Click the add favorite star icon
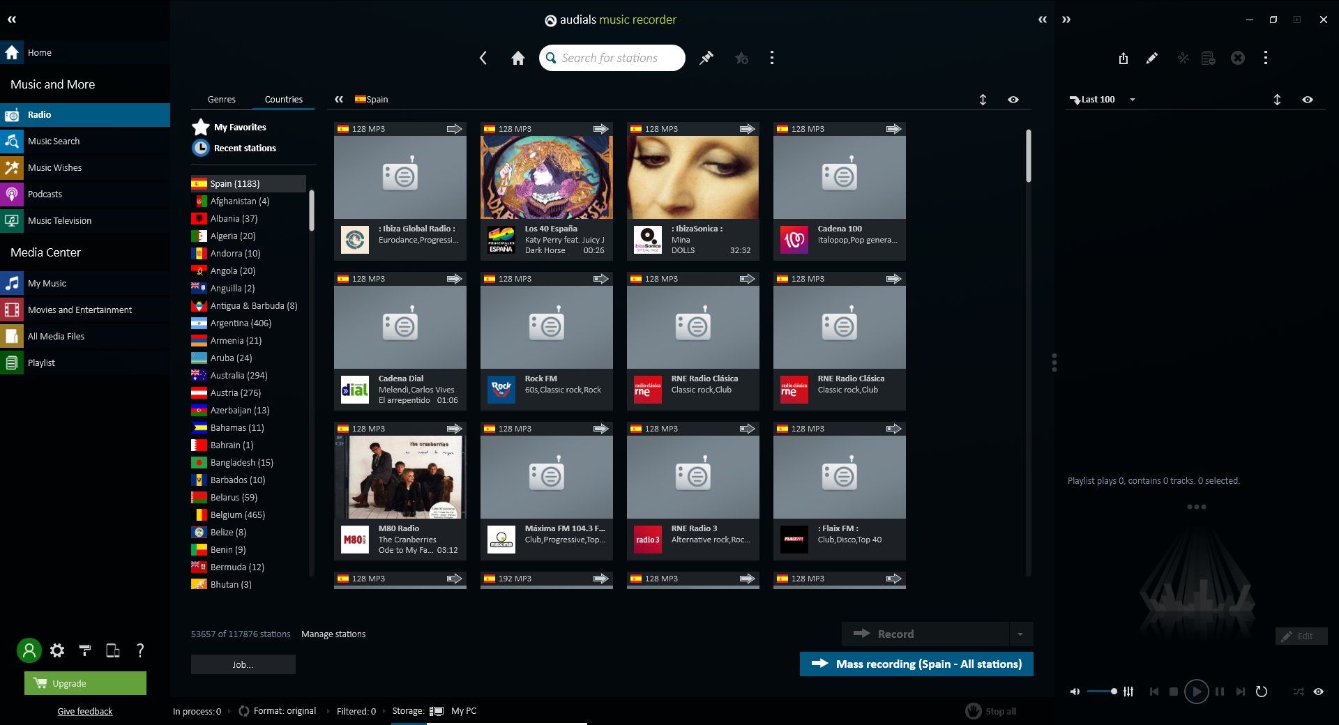Viewport: 1339px width, 725px height. coord(741,58)
